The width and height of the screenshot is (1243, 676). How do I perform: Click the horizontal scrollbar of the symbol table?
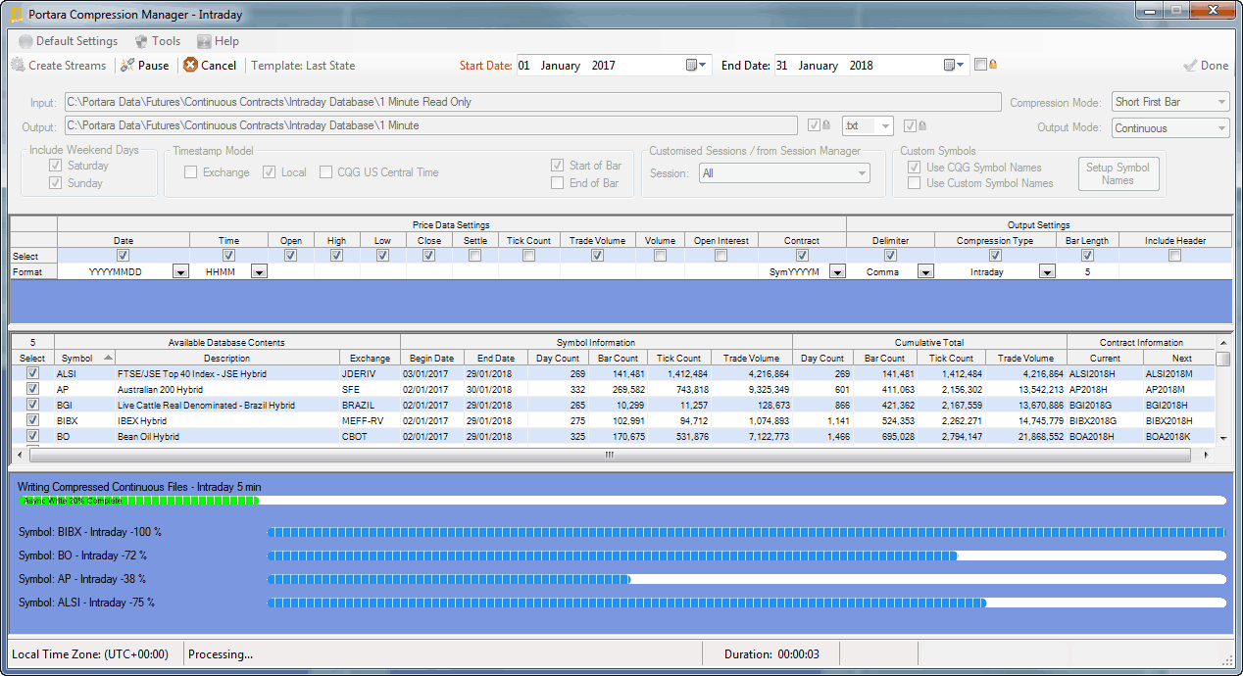608,455
